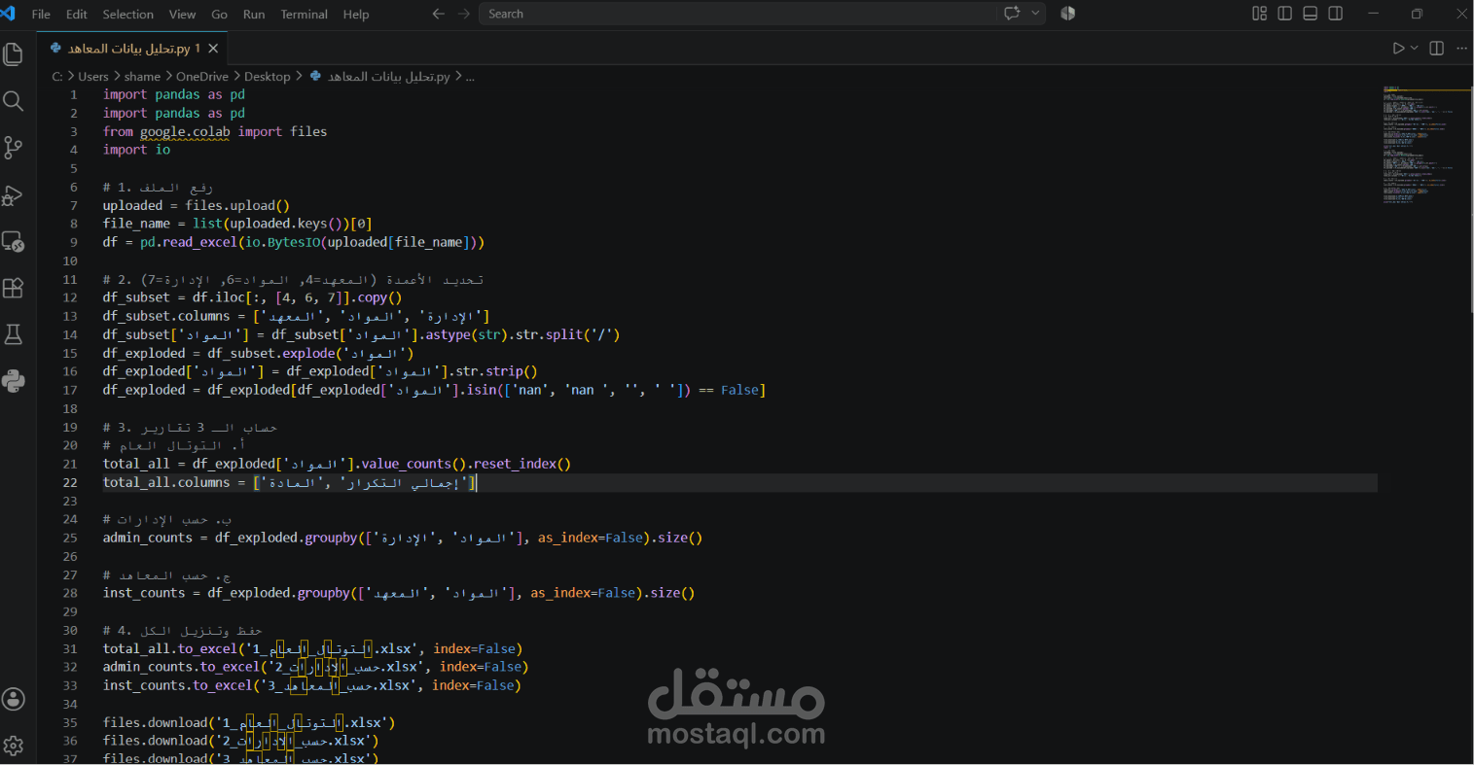Open the OneDrive breadcrumb segment
Screen dimensions: 1474x765
(x=202, y=77)
